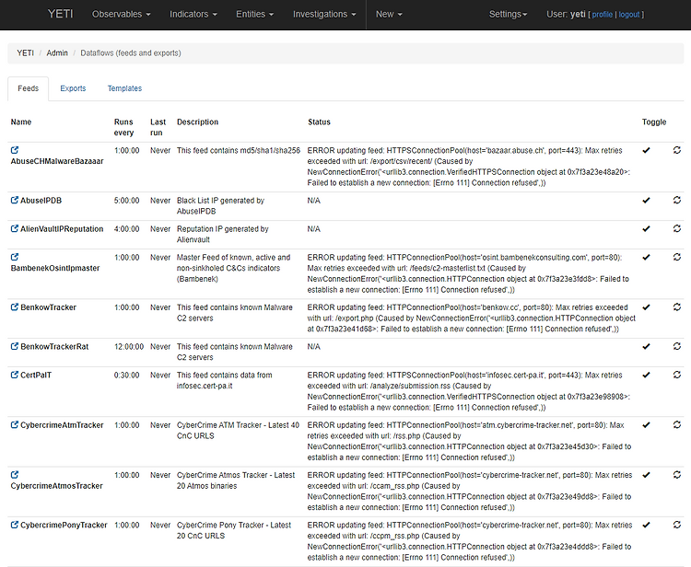This screenshot has height=567, width=691.
Task: Refresh the CybercrimeAtmosTracker feed
Action: (677, 475)
